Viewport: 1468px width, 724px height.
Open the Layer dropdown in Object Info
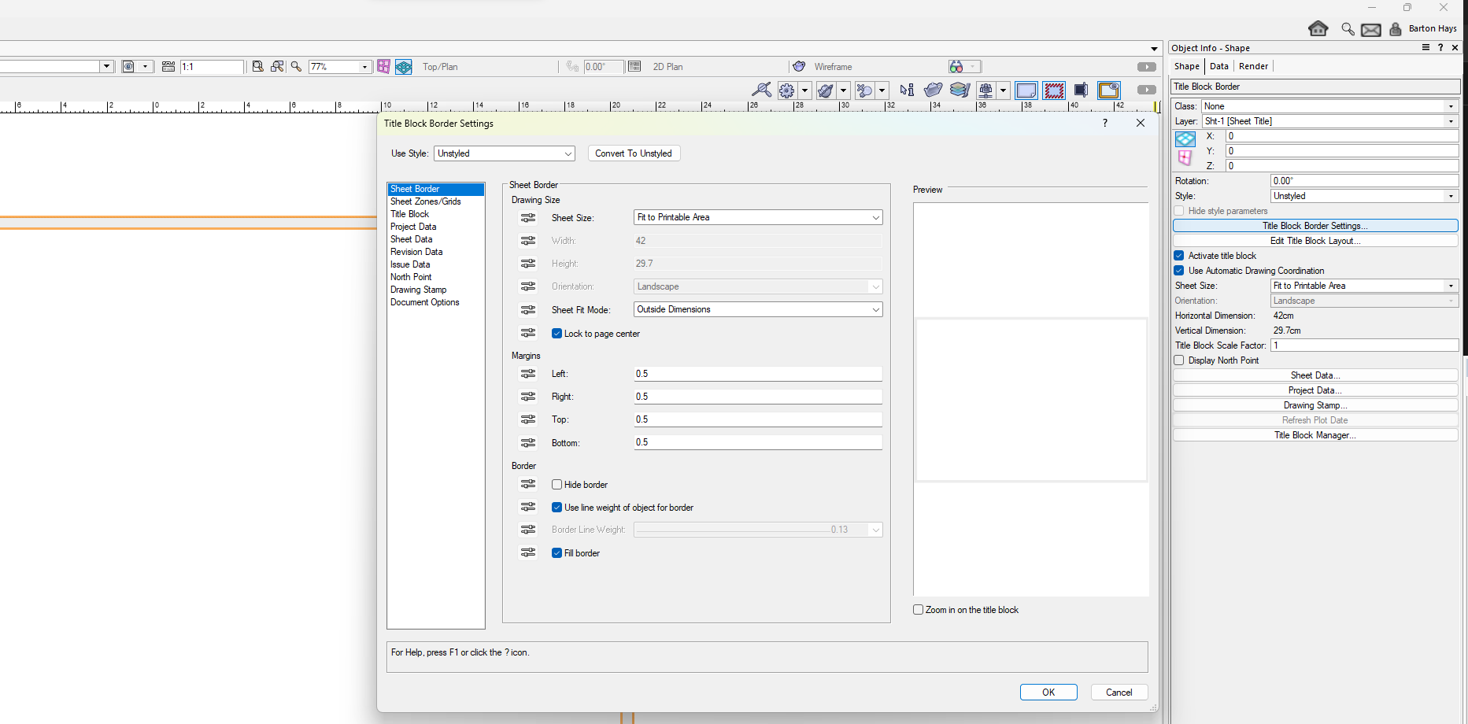pos(1329,121)
